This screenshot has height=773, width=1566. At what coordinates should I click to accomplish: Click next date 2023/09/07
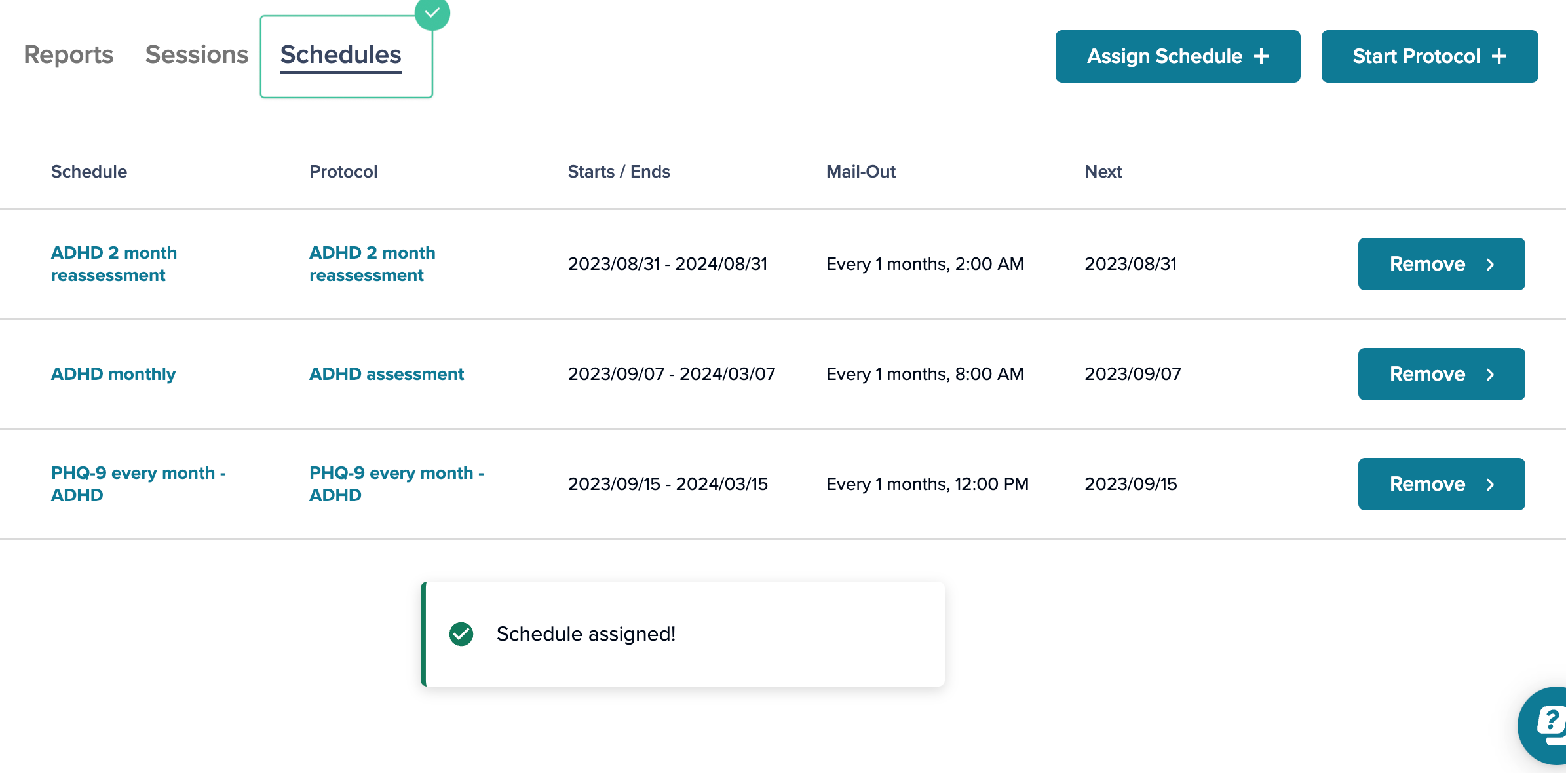tap(1133, 374)
